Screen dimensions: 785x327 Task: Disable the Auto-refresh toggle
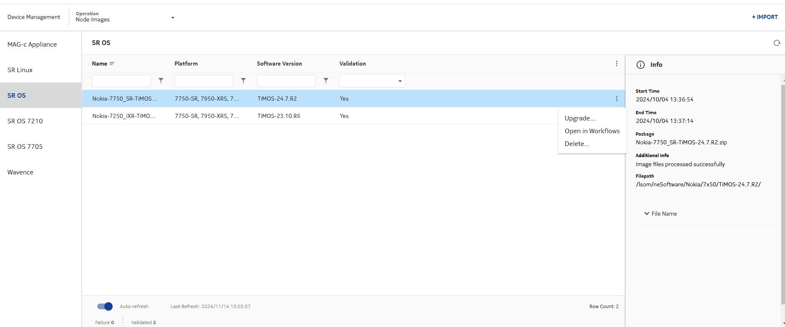click(x=105, y=306)
